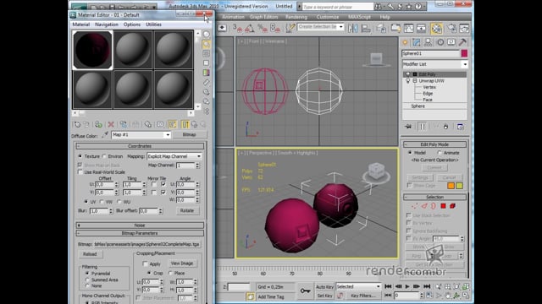Screen dimensions: 542x304
Task: Click the Reload bitmap button
Action: 90,254
